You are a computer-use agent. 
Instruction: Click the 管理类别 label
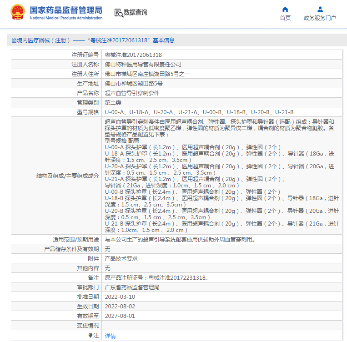click(88, 102)
